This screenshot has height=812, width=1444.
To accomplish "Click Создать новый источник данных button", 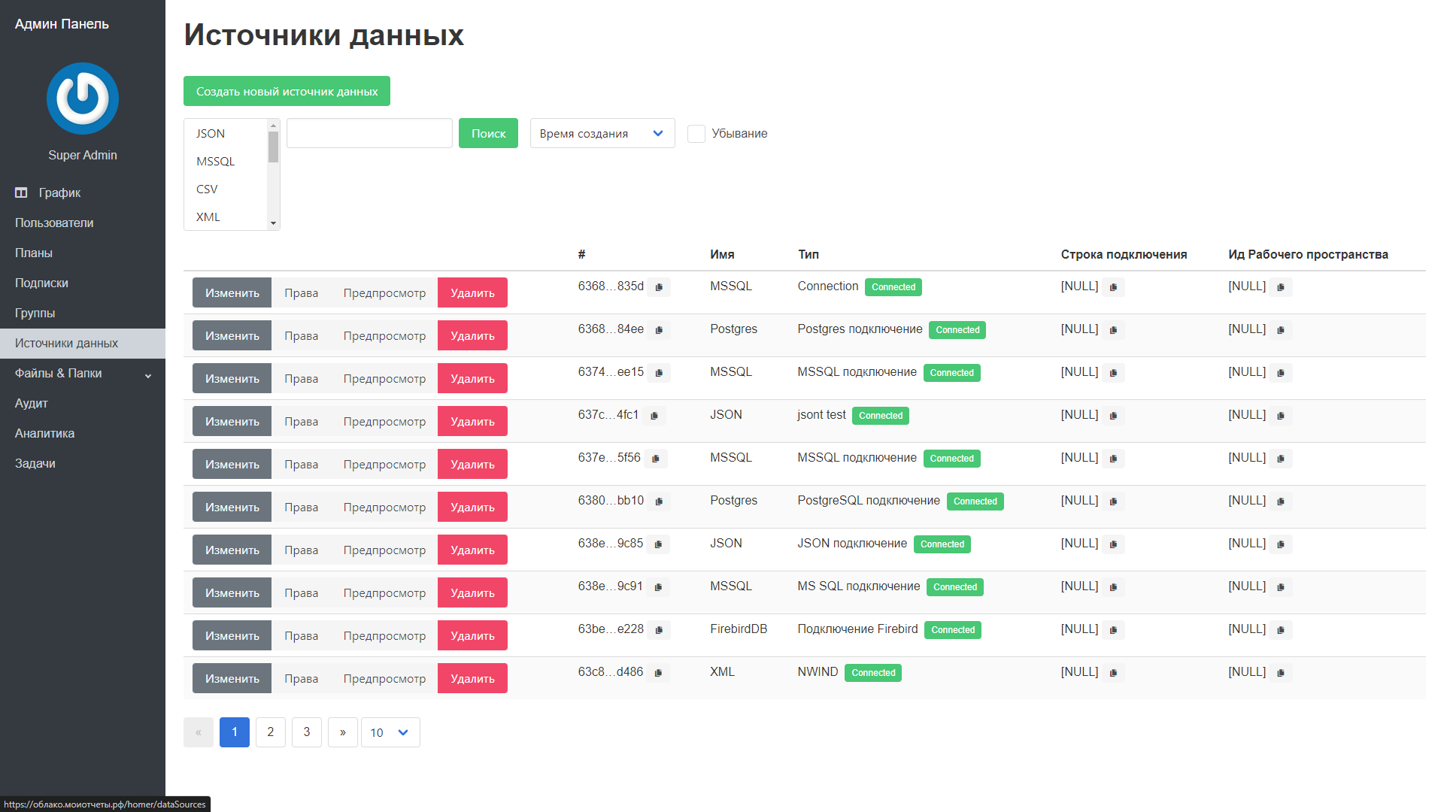I will 287,91.
